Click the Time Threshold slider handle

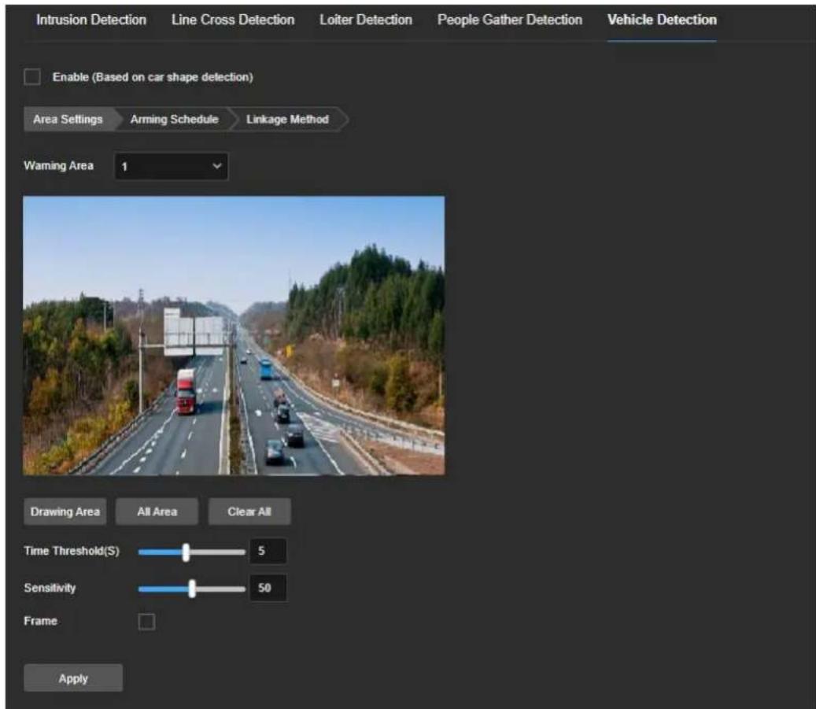point(186,552)
